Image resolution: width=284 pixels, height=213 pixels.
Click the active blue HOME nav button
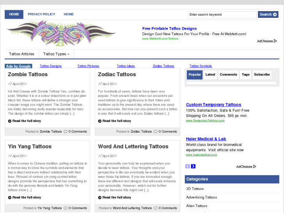pyautogui.click(x=14, y=14)
